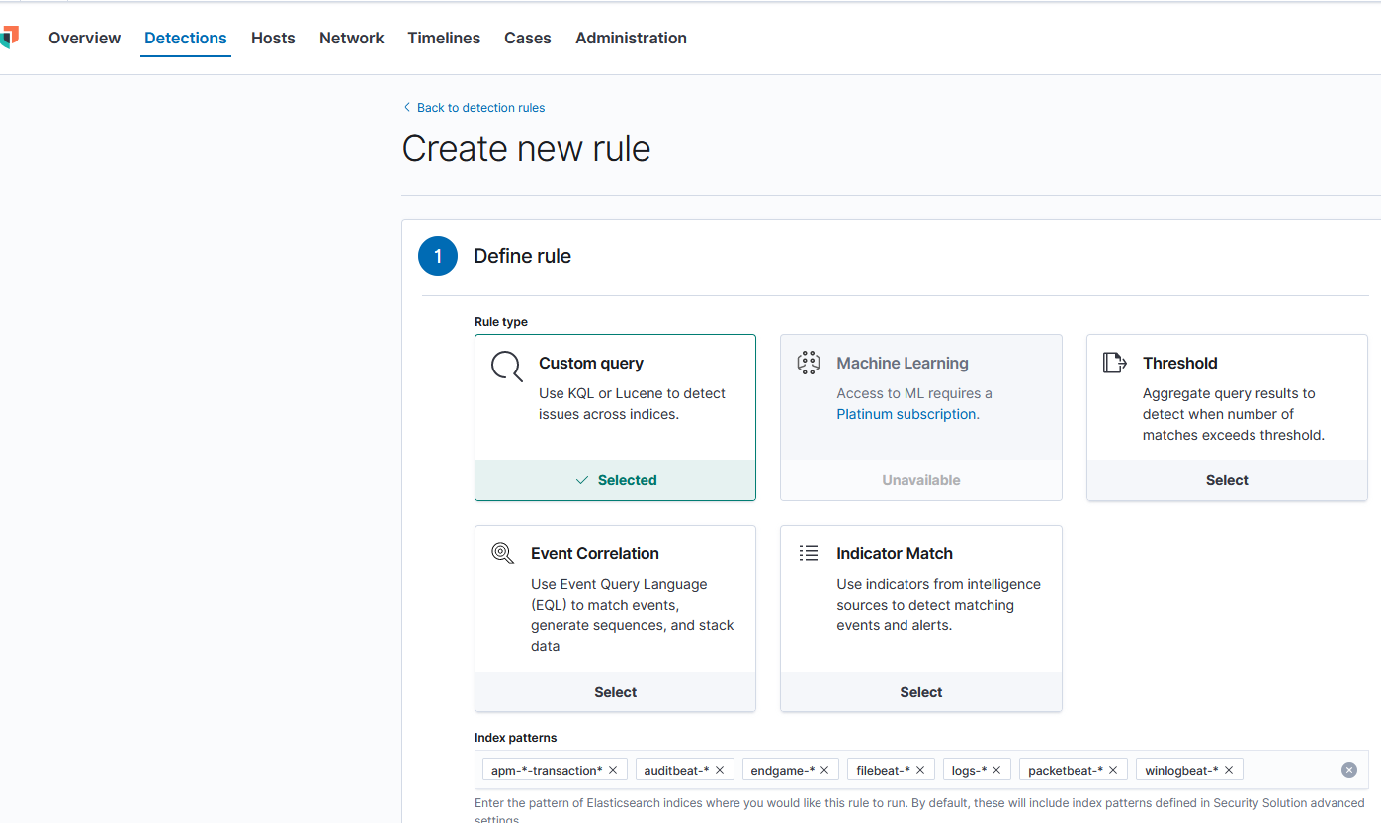The height and width of the screenshot is (823, 1381).
Task: Choose the Event Correlation rule type
Action: (x=615, y=692)
